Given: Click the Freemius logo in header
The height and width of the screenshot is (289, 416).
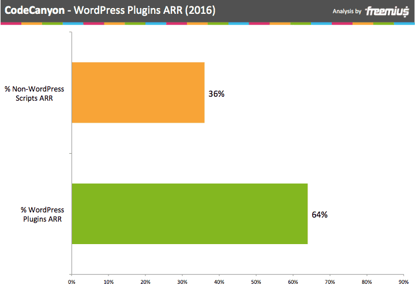Looking at the screenshot, I should click(x=387, y=12).
